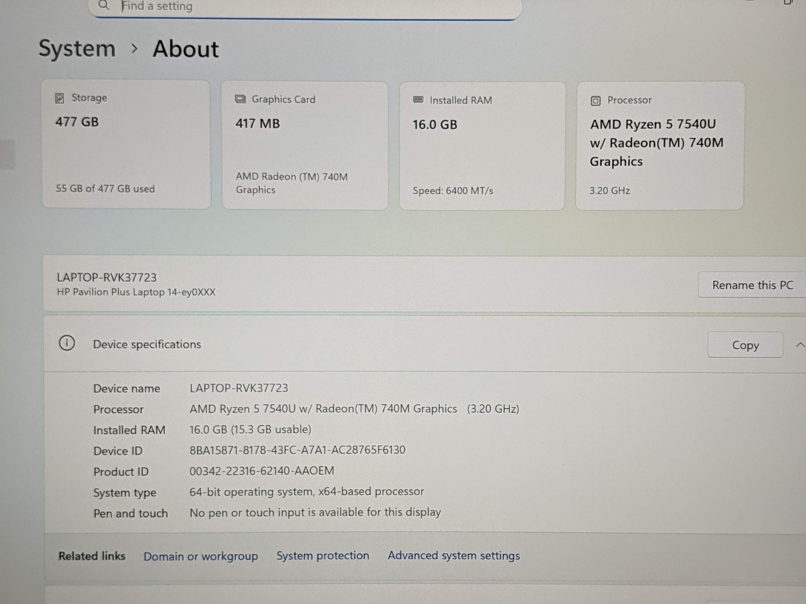Select the Device ID value 8BA15871-8178-43FC-A7A1-AC28765F6130

[297, 450]
